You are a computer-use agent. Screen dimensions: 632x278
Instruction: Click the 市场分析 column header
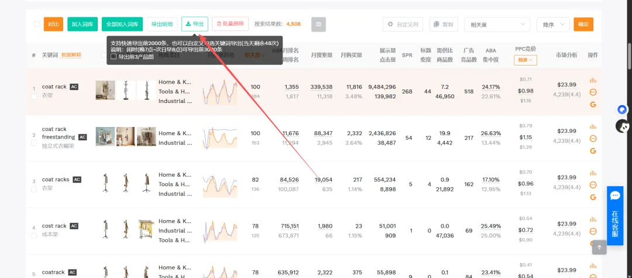tap(566, 55)
